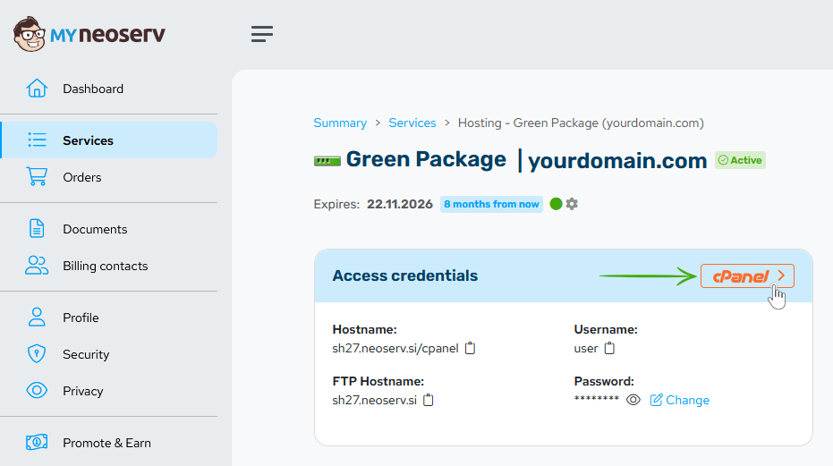Open the gear settings next to expiry
The image size is (833, 466).
[572, 204]
